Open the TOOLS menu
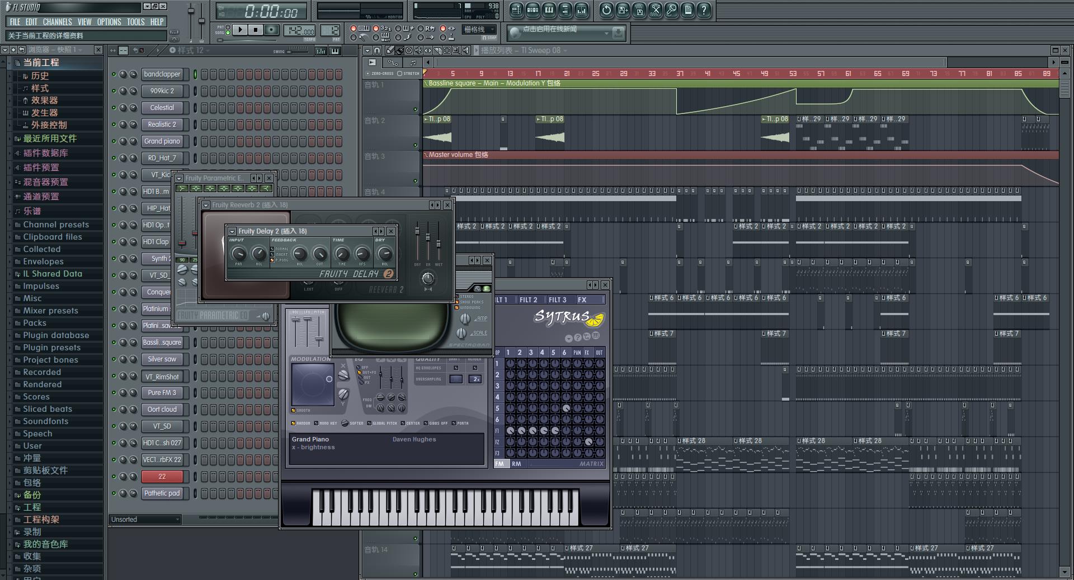 tap(135, 22)
